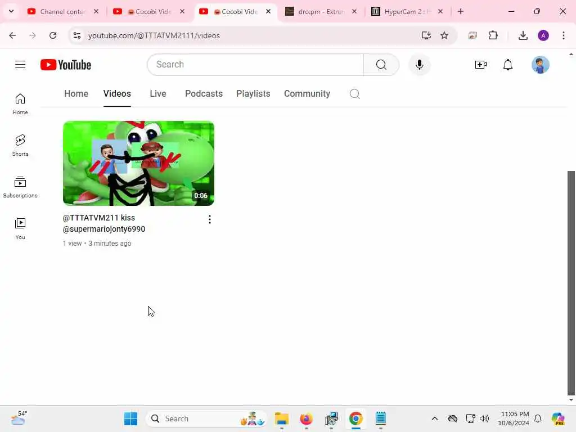576x432 pixels.
Task: Install app icon in the address bar
Action: pyautogui.click(x=426, y=35)
